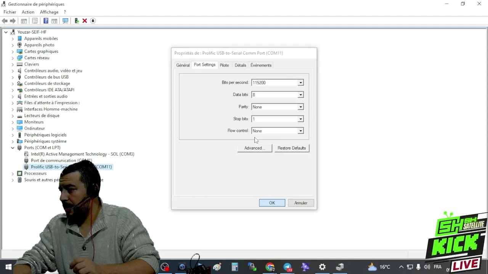The width and height of the screenshot is (488, 274).
Task: Select Périphériques système category
Action: click(x=45, y=141)
